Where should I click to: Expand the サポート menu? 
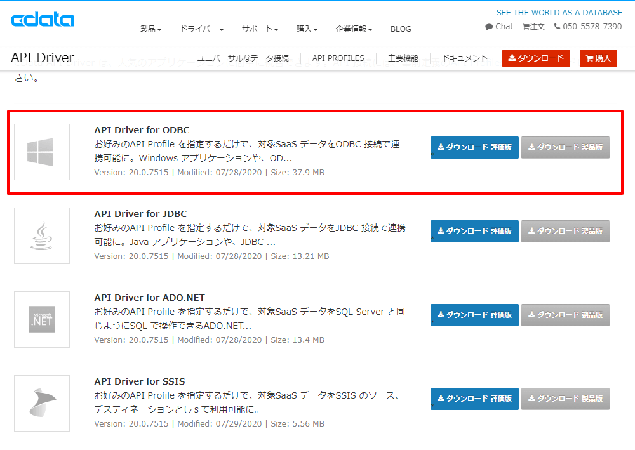coord(260,29)
